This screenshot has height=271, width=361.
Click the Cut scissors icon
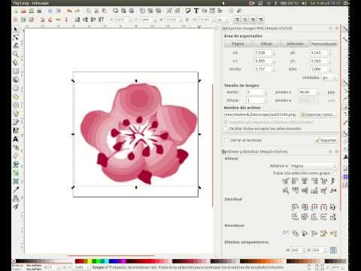click(x=96, y=11)
